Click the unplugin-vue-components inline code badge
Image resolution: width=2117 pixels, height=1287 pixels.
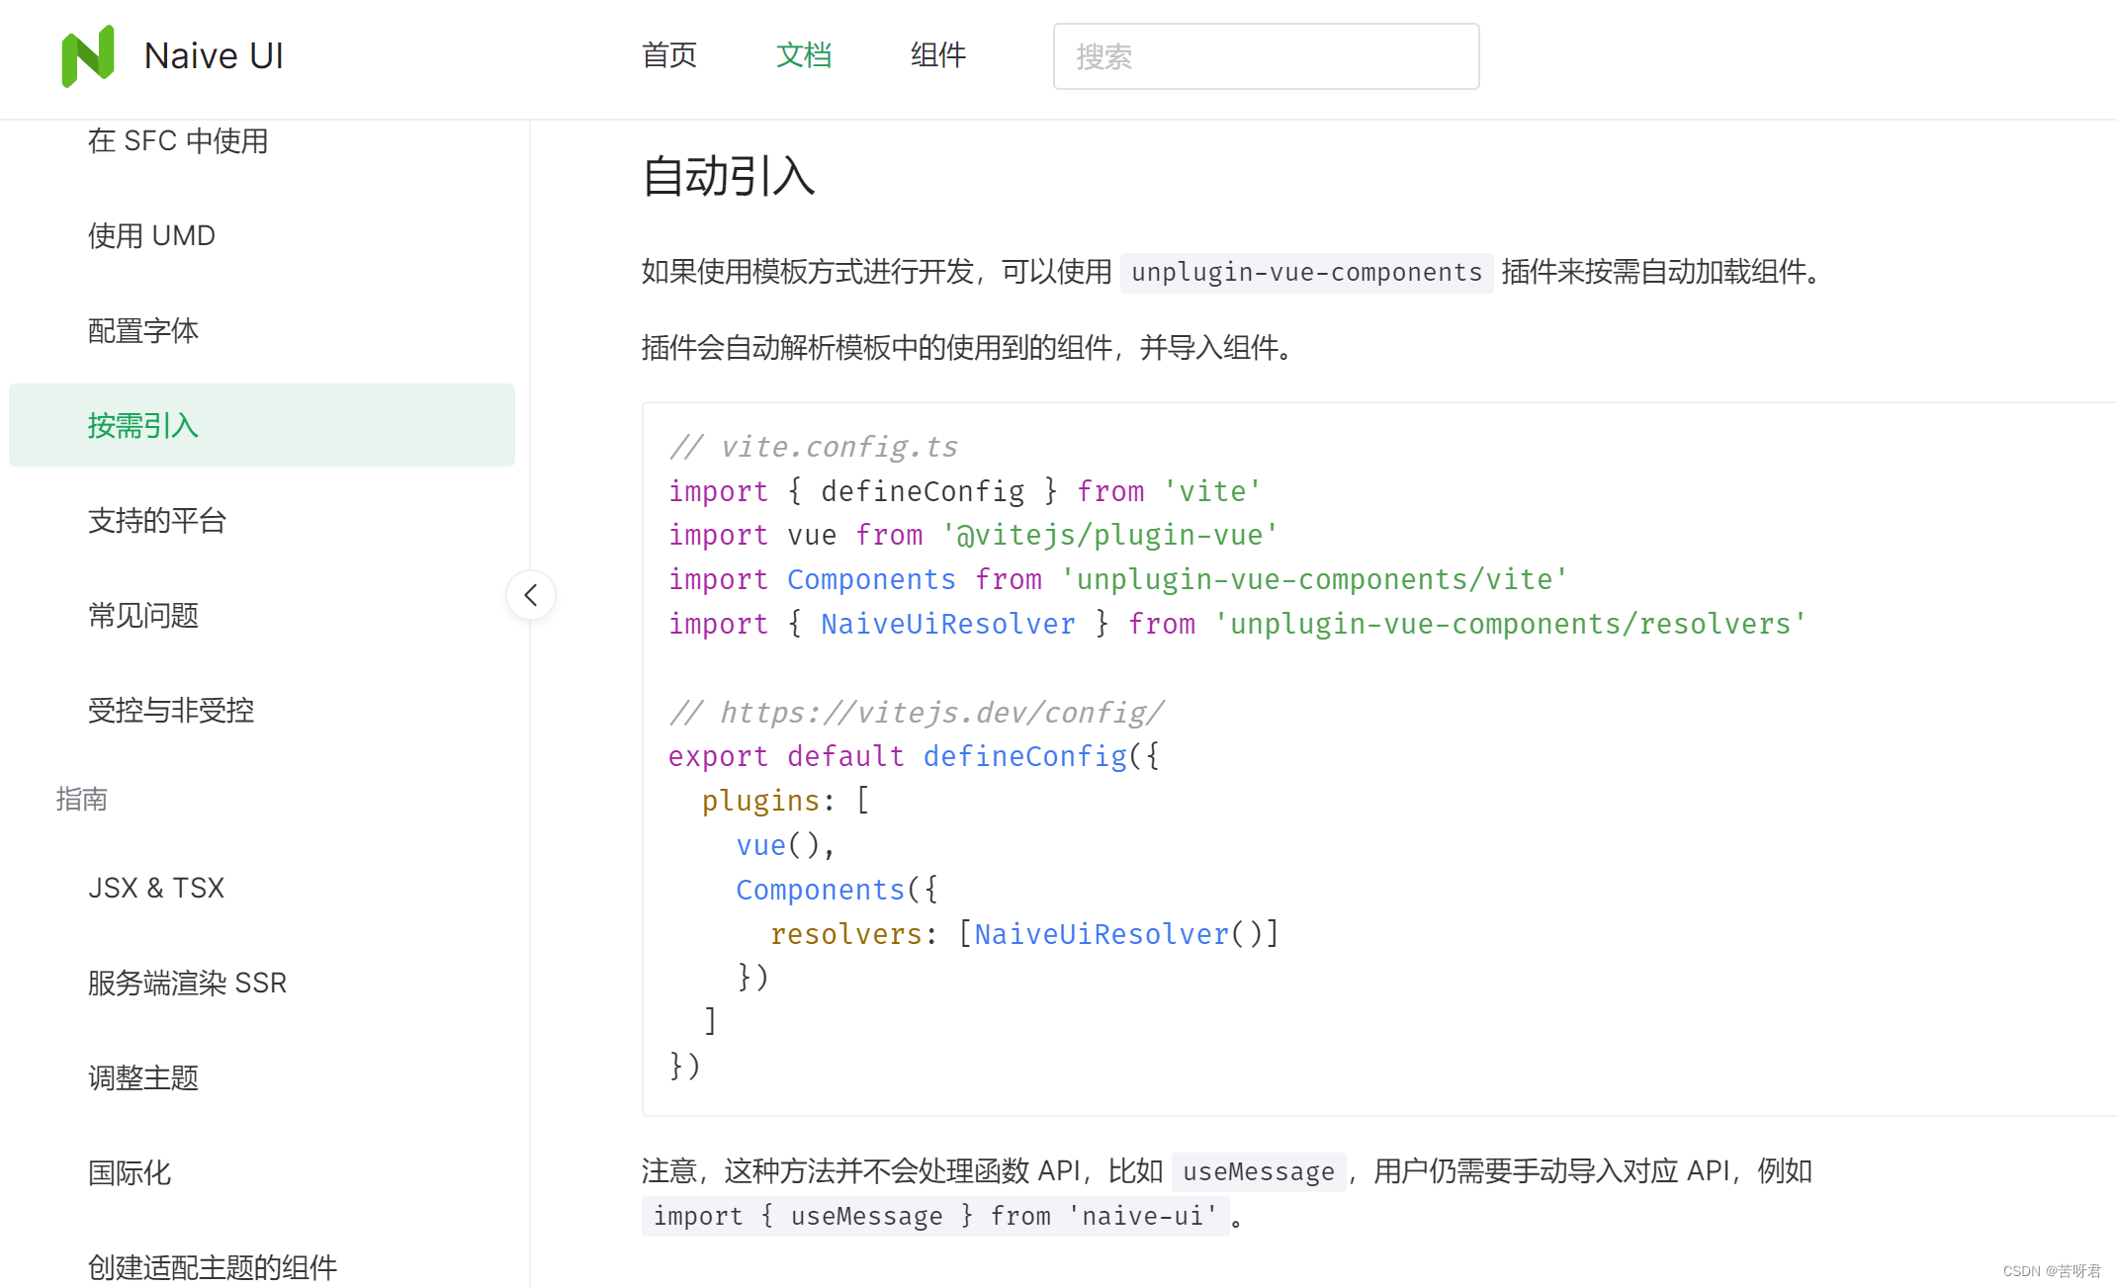point(1305,272)
